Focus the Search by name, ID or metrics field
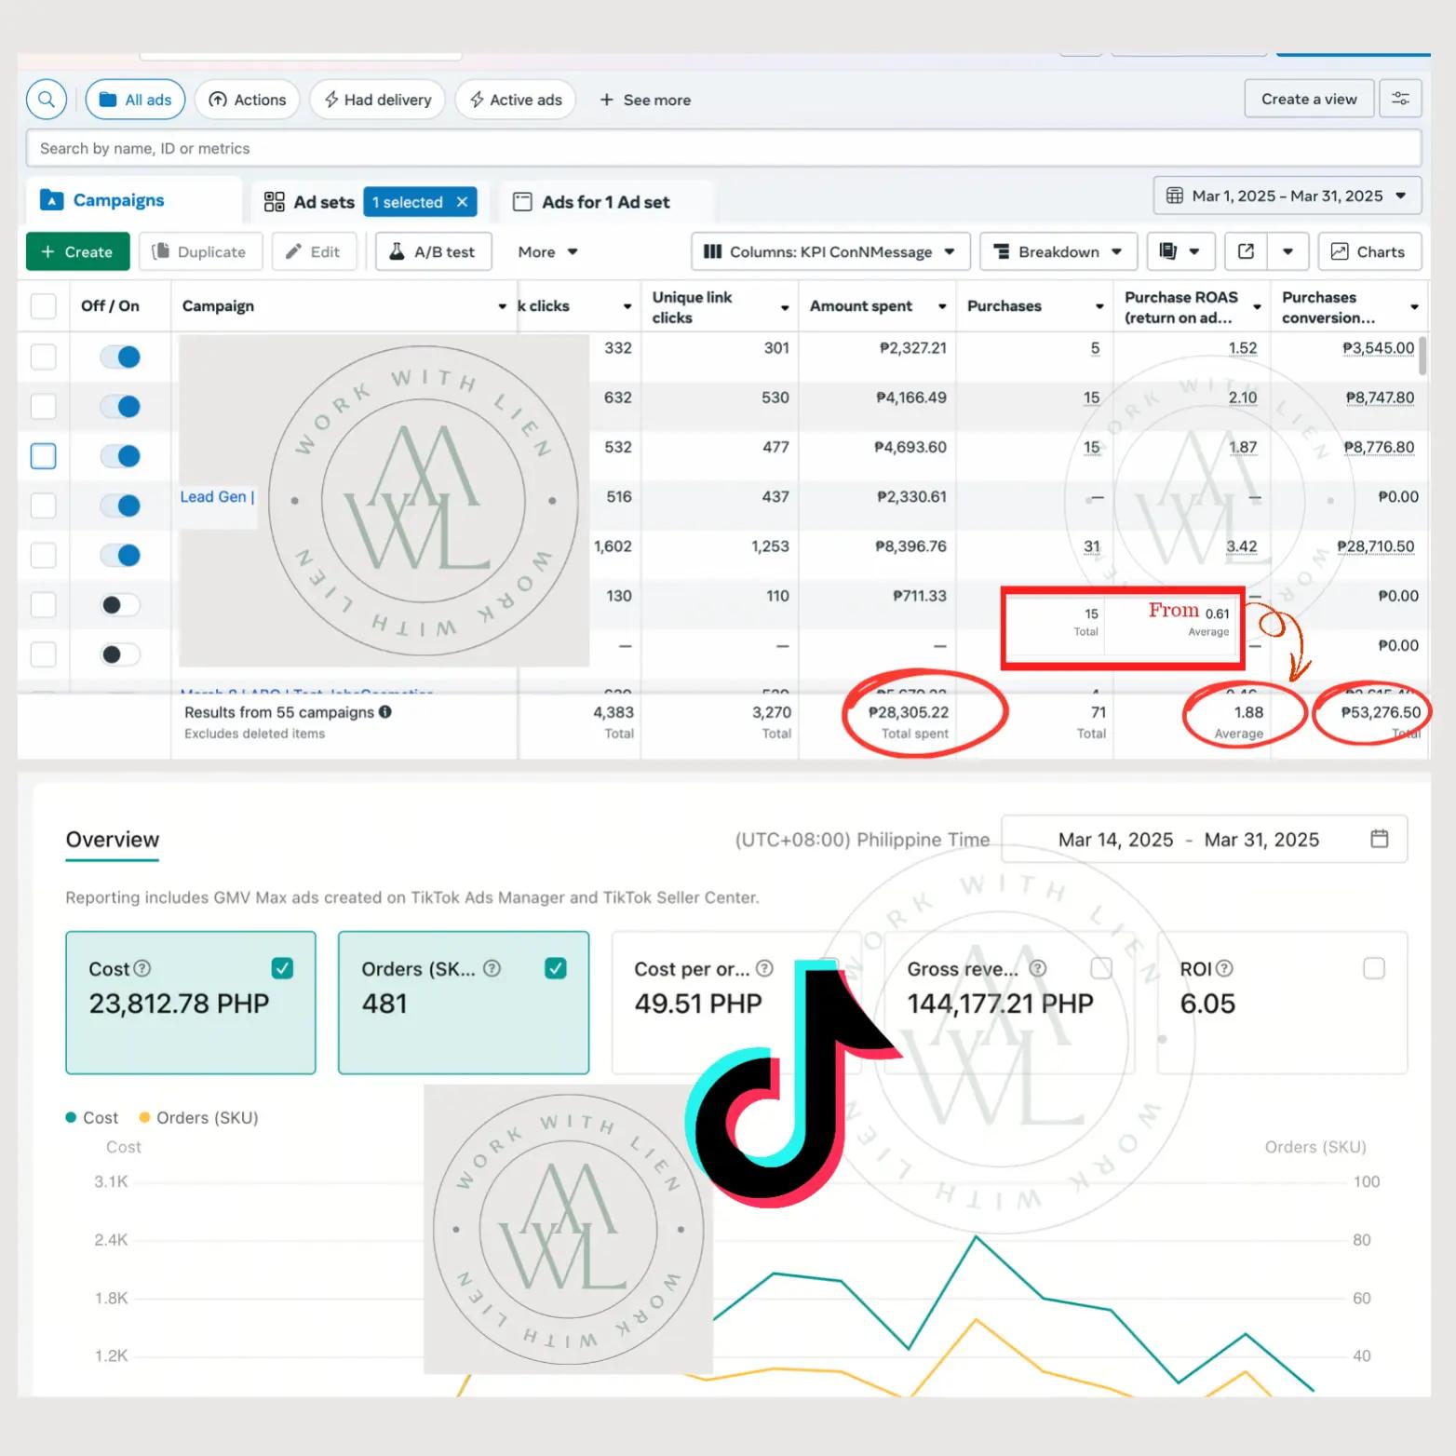This screenshot has height=1456, width=1456. (723, 148)
